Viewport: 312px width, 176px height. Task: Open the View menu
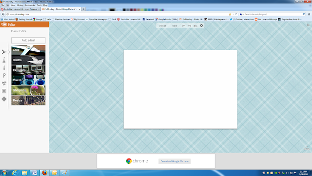[13, 5]
